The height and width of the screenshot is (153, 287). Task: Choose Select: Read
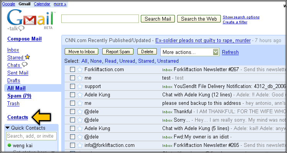tap(110, 61)
